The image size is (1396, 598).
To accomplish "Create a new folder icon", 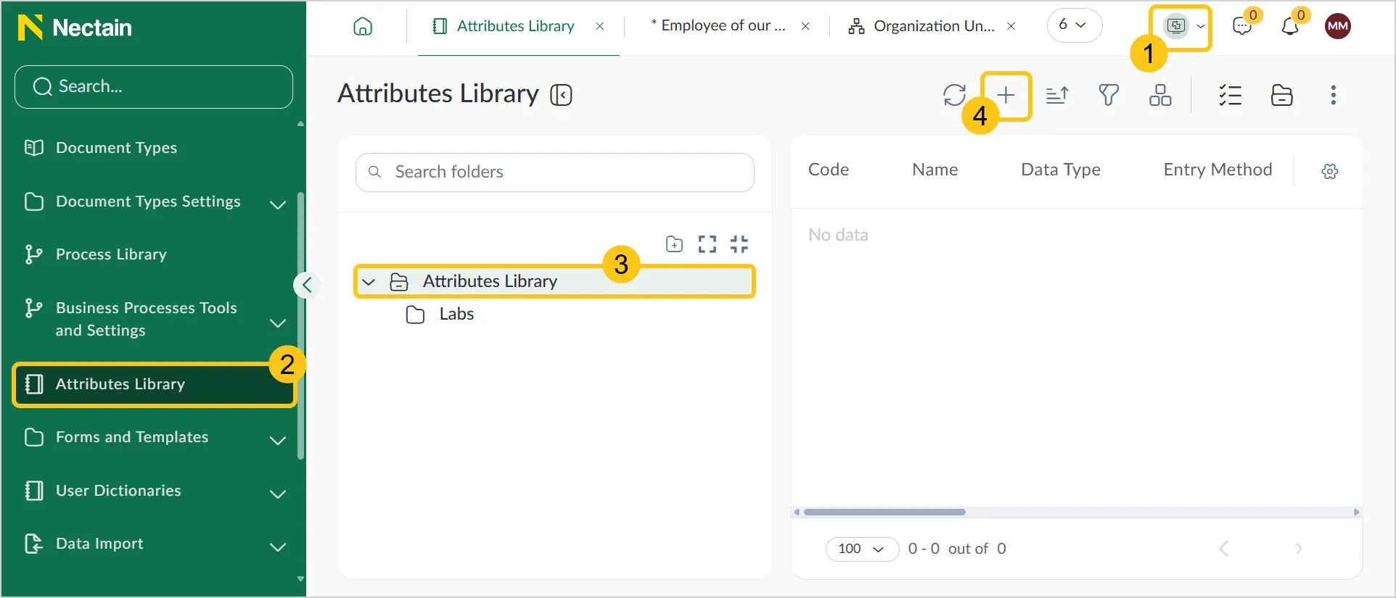I will (x=674, y=244).
